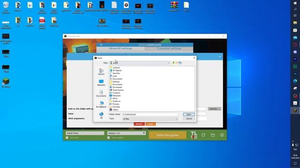
Task: Click the red Reset button
Action: [x=139, y=124]
